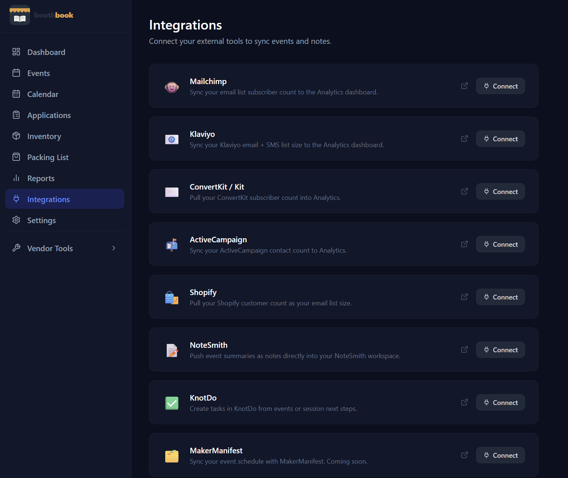Connect the NoteSmith integration
This screenshot has width=568, height=478.
[x=500, y=350]
